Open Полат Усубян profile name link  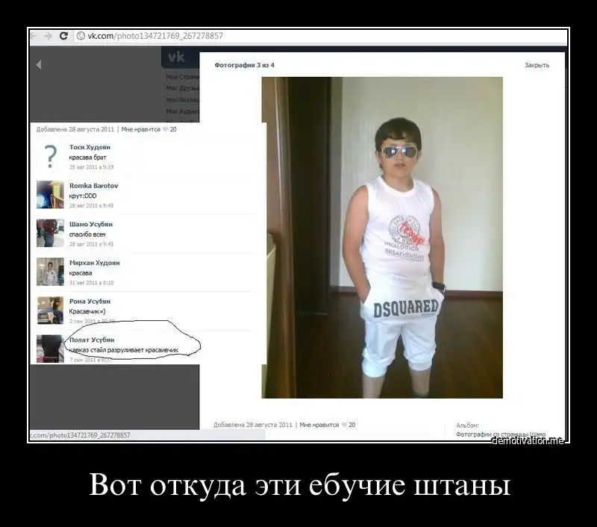tap(91, 340)
